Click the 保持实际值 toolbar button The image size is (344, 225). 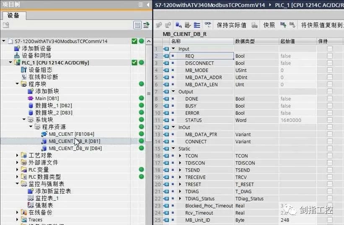[x=231, y=25]
